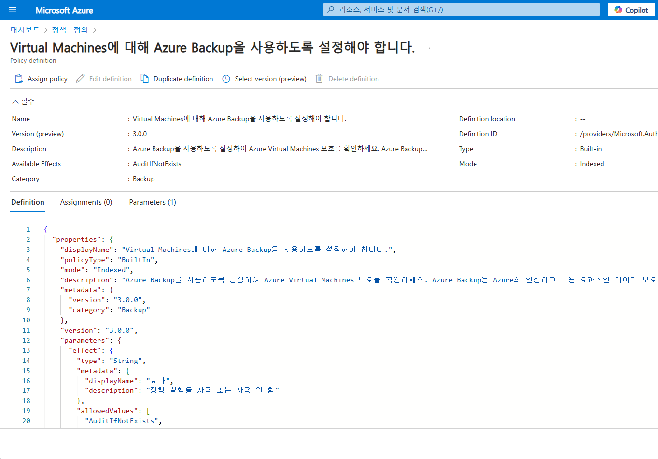
Task: Click the magnifier icon in search box
Action: (x=331, y=9)
